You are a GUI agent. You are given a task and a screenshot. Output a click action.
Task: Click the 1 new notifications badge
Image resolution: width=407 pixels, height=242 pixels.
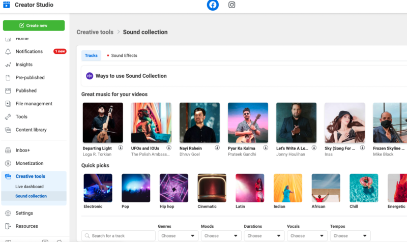point(60,51)
